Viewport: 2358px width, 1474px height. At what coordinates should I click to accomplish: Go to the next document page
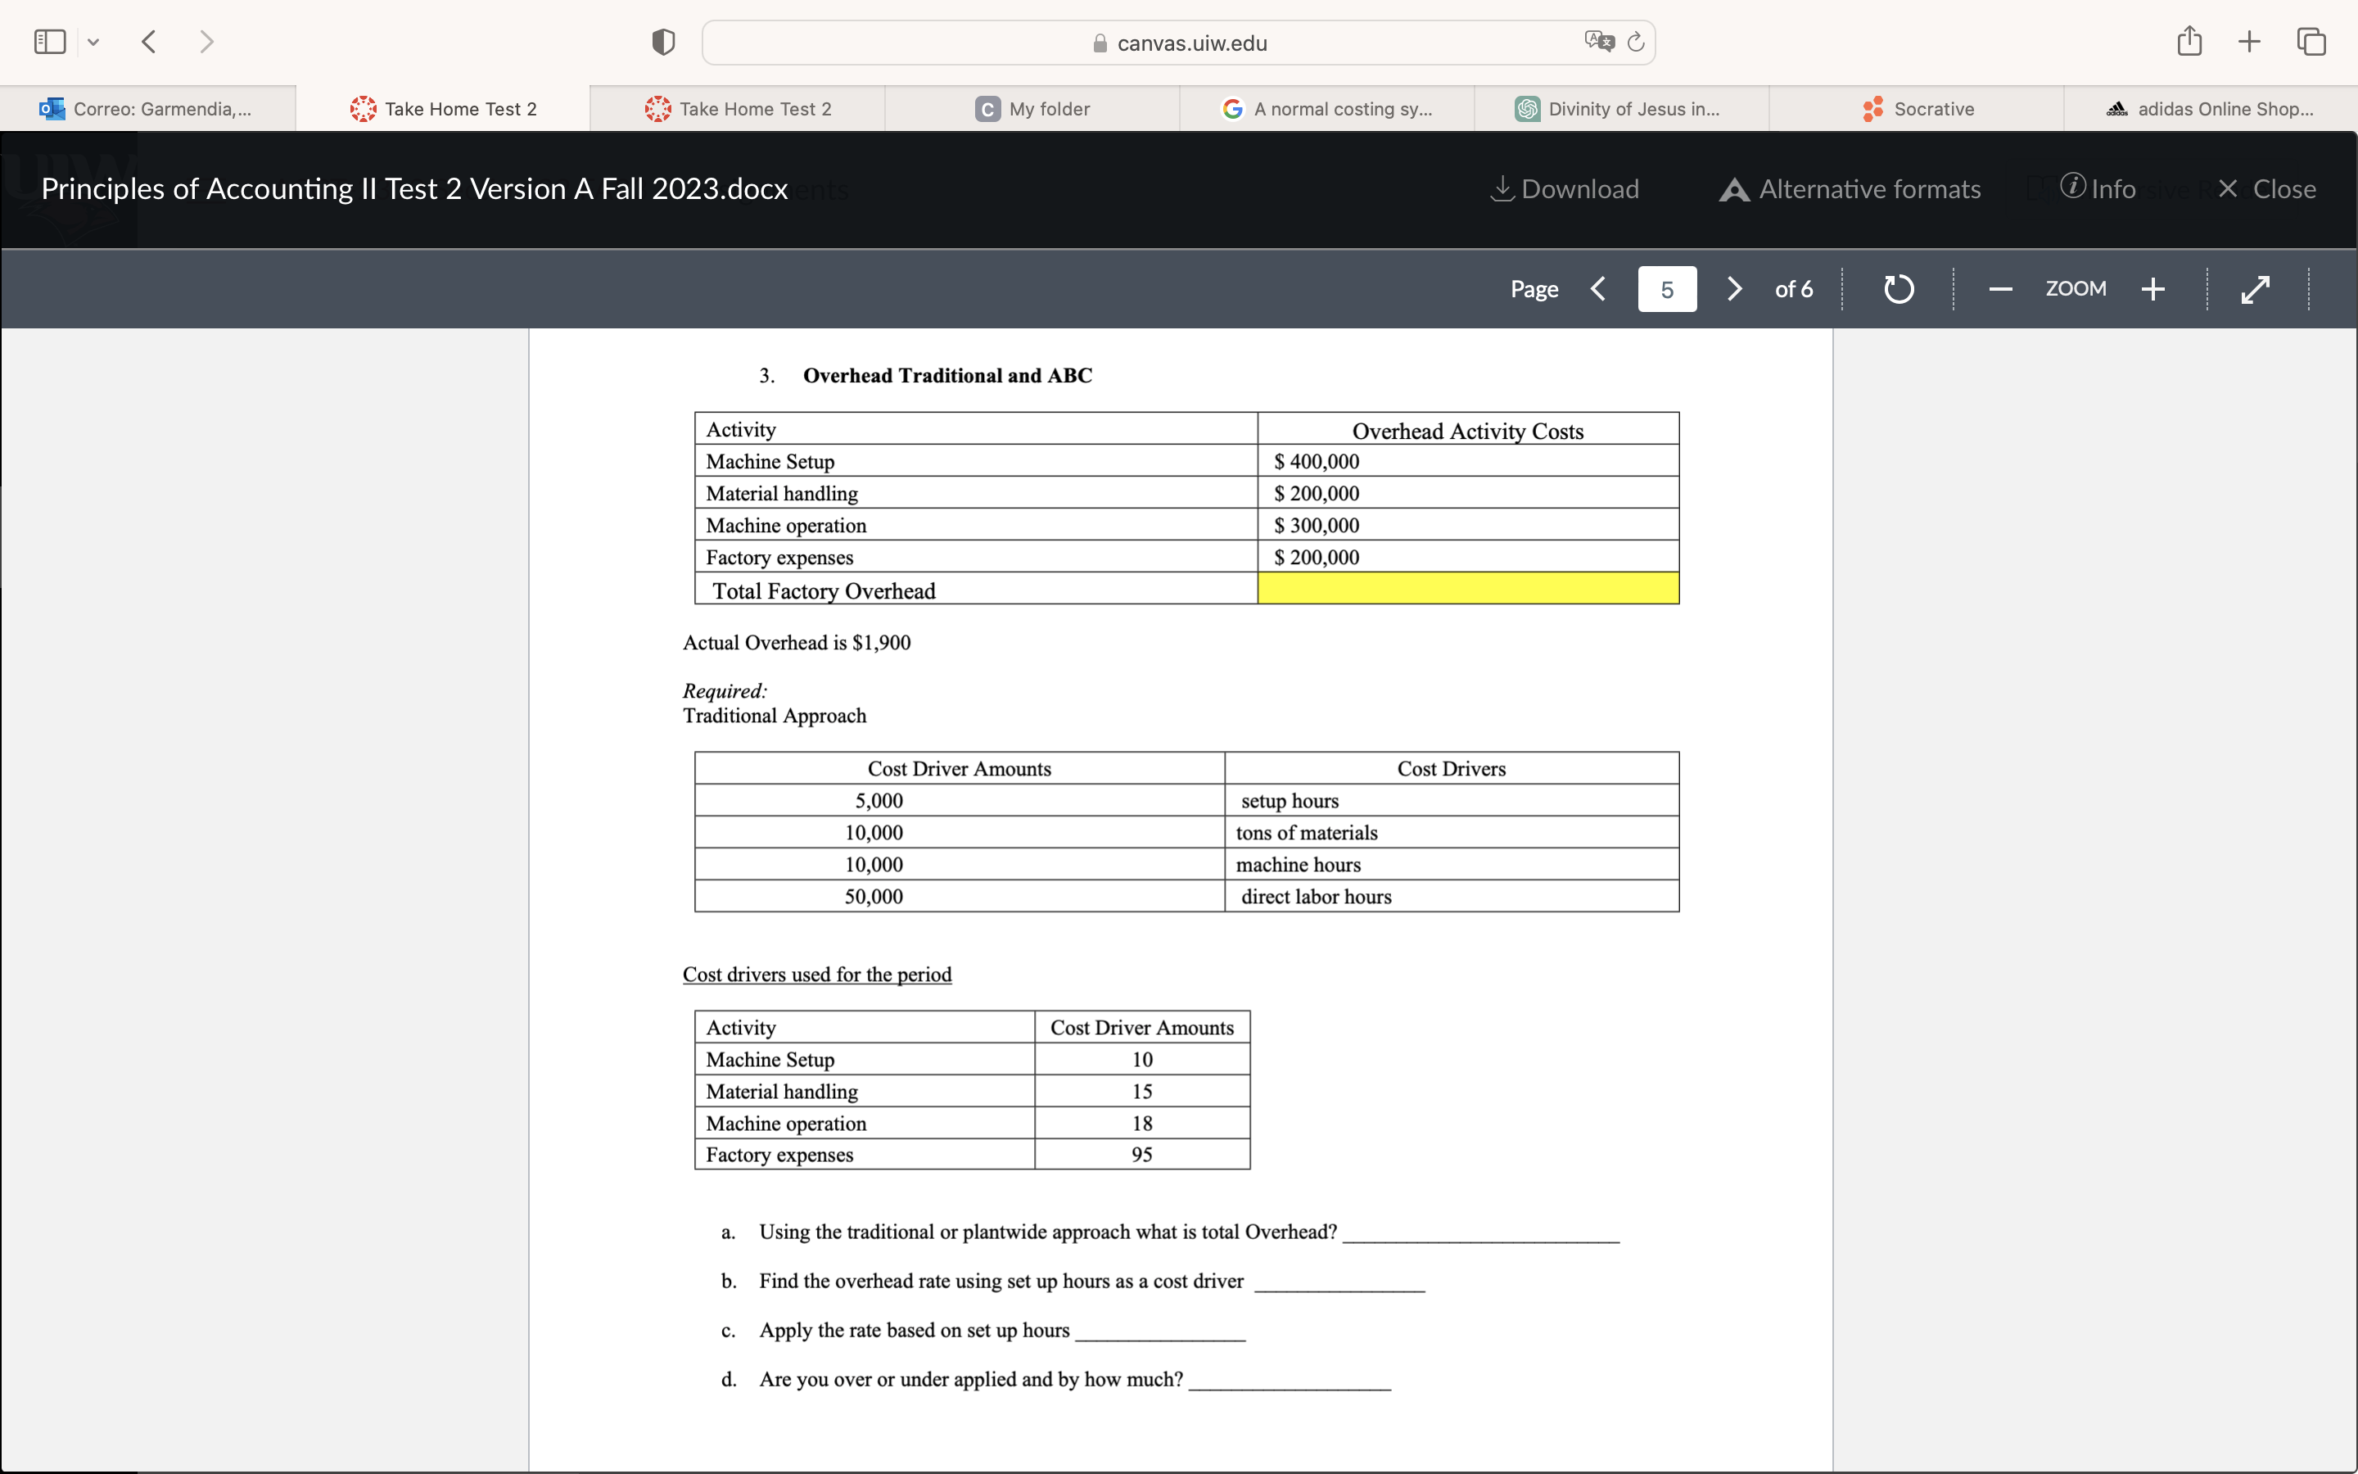[x=1734, y=290]
